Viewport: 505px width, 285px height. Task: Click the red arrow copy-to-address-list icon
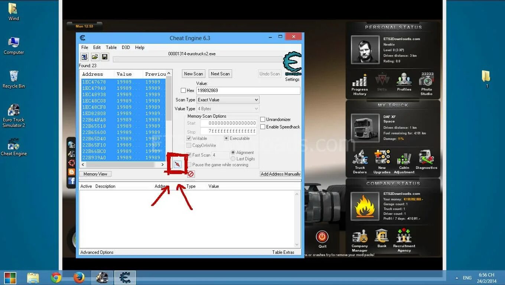(177, 164)
